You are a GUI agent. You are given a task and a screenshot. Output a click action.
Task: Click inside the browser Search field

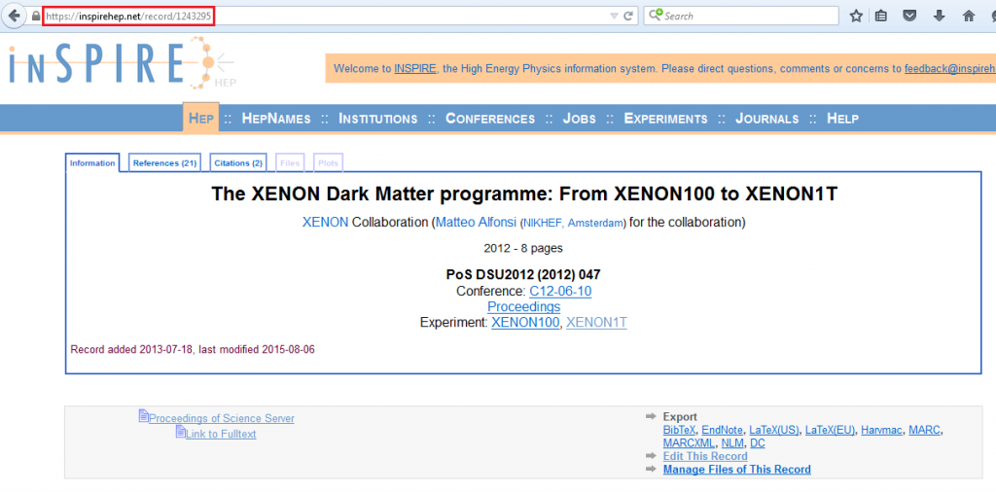[747, 16]
